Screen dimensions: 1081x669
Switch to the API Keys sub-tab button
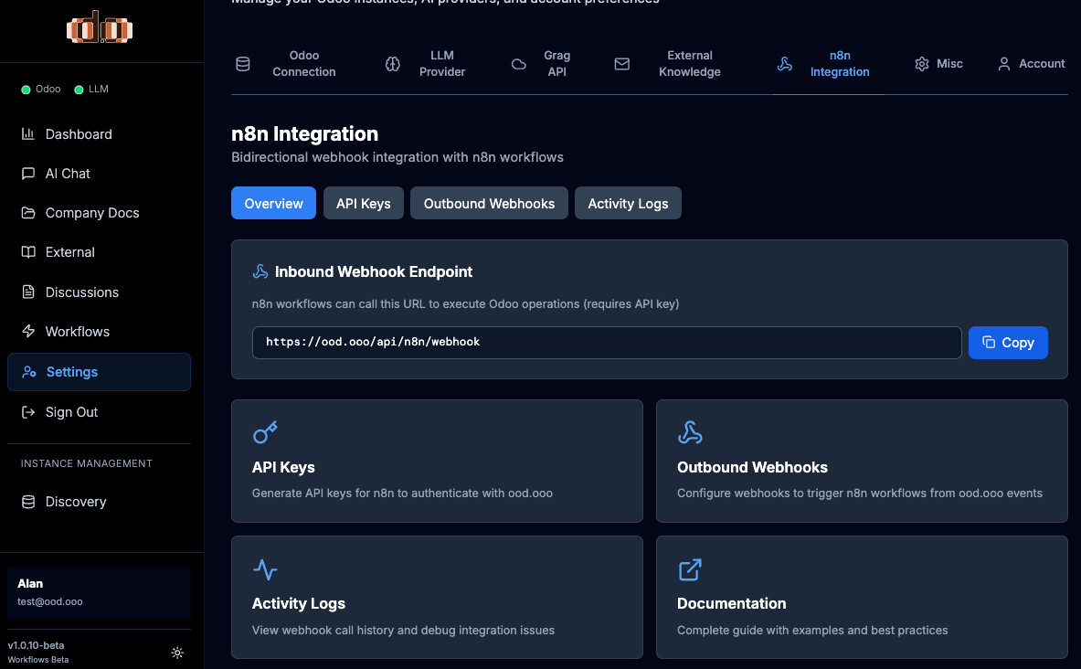click(x=363, y=203)
